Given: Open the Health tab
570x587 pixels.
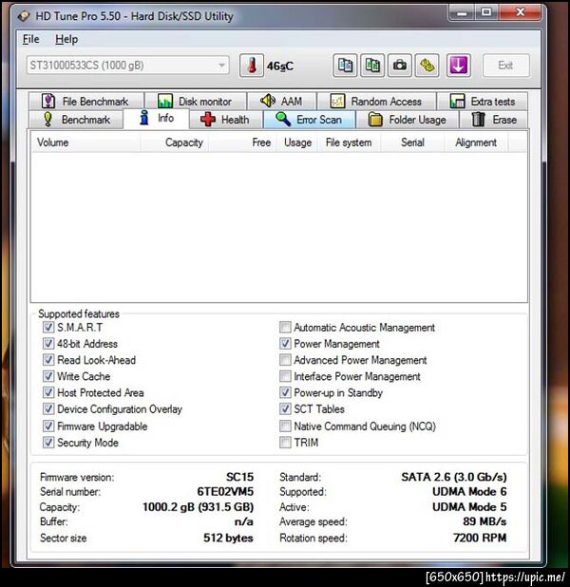Looking at the screenshot, I should tap(226, 120).
